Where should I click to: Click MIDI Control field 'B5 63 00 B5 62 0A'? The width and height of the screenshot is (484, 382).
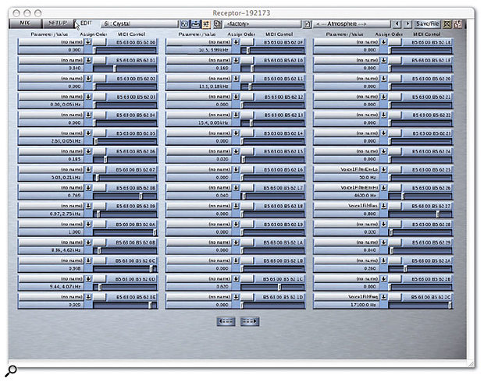(132, 224)
